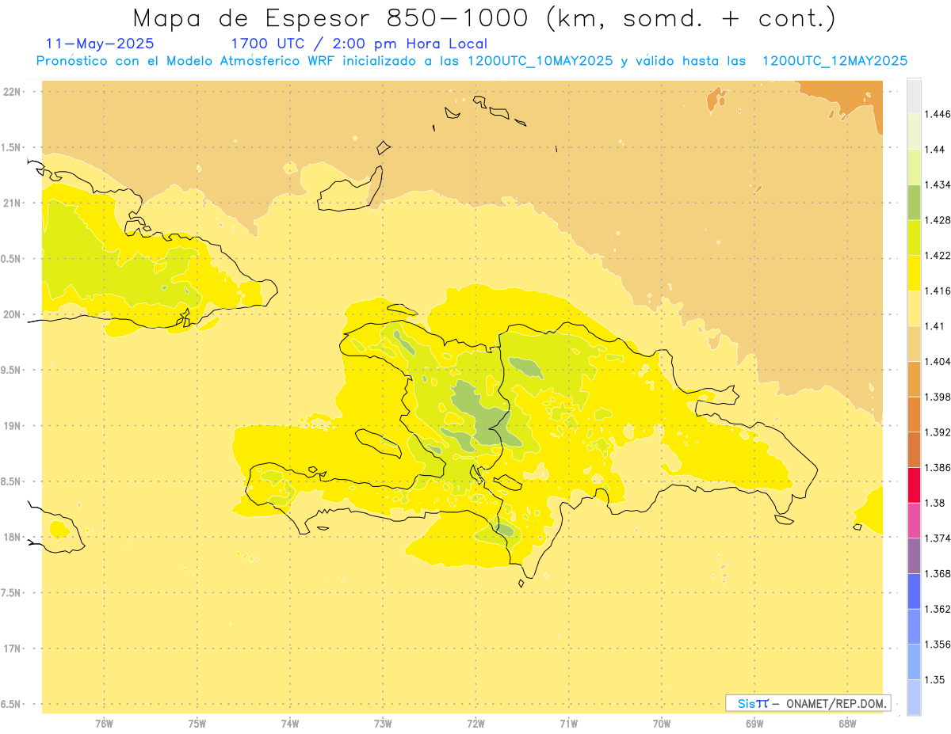This screenshot has height=734, width=951.
Task: Select the '71W' longitude label
Action: click(568, 724)
